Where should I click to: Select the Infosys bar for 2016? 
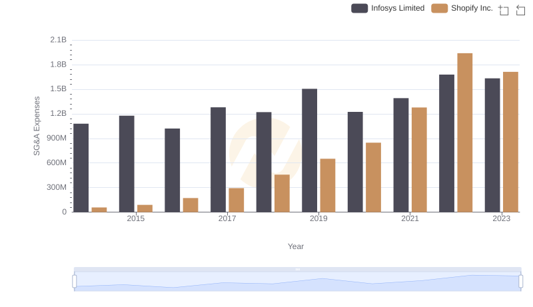(x=173, y=170)
